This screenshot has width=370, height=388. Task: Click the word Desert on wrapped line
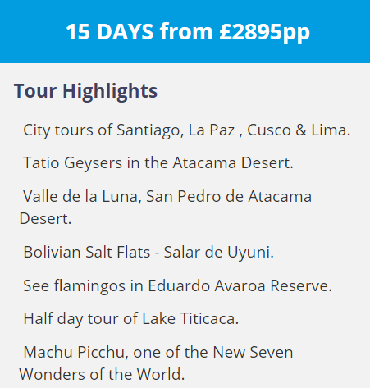(45, 219)
